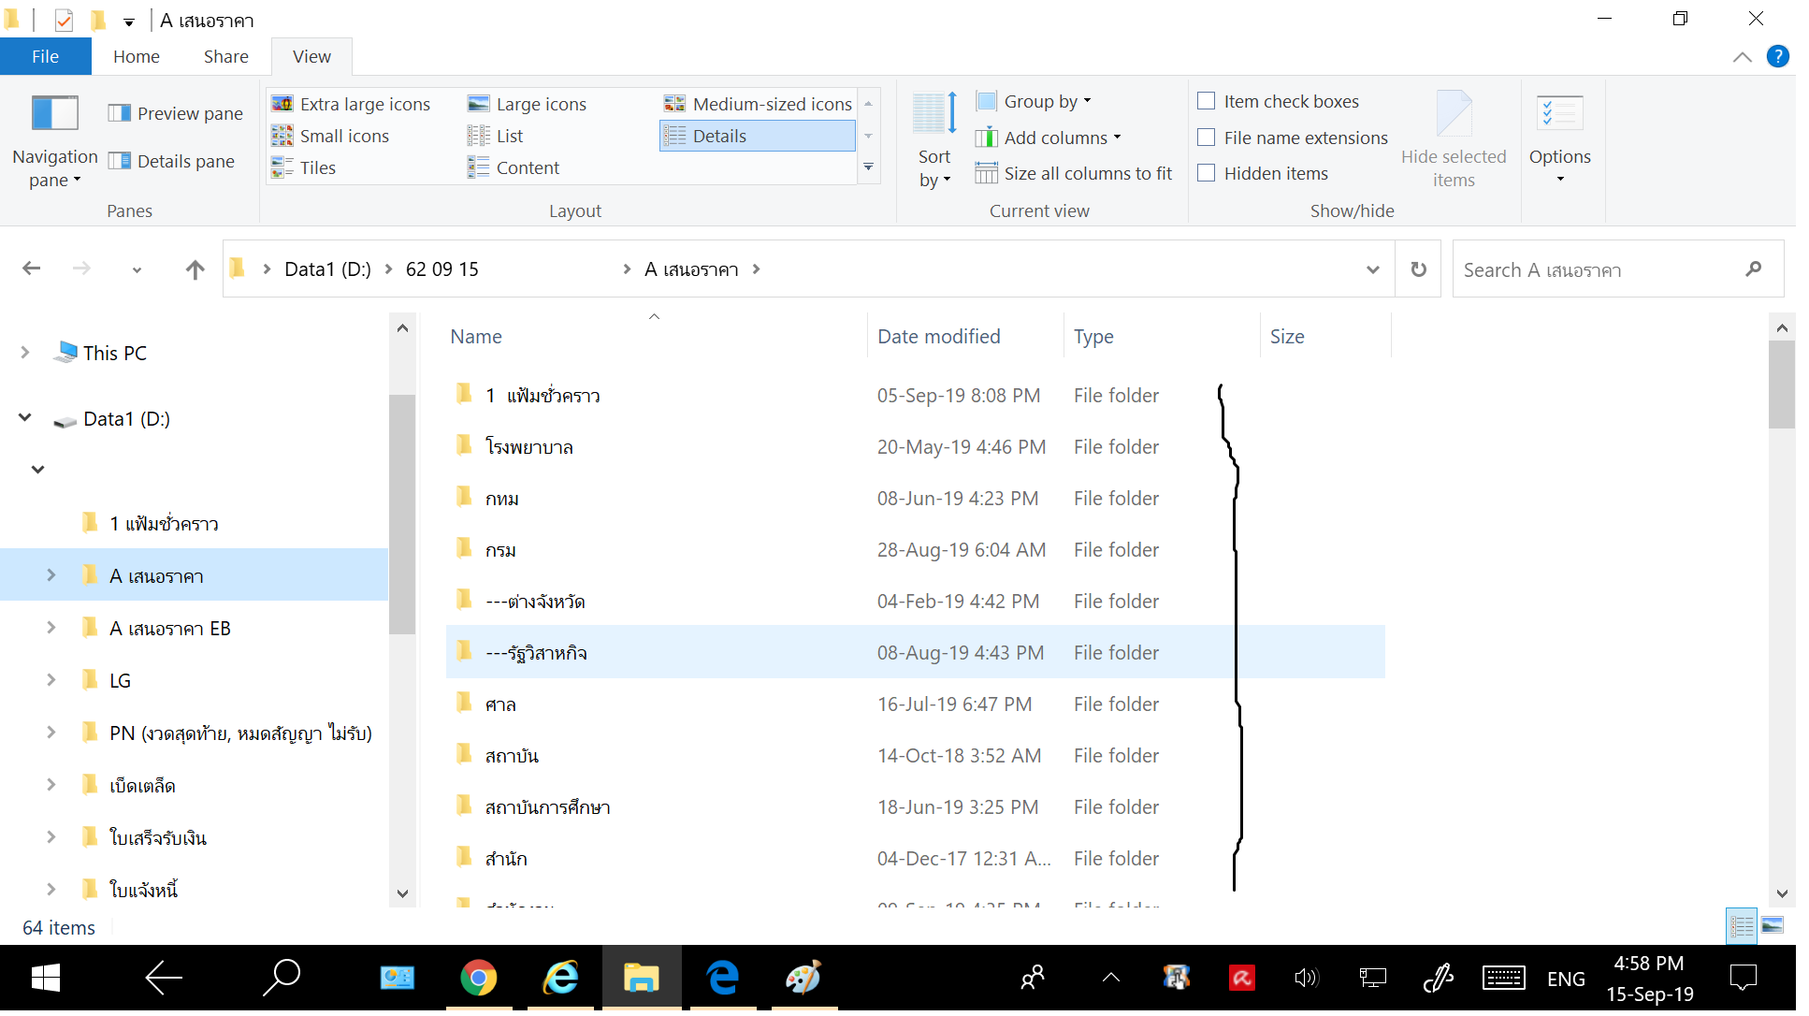Switch to large thumbnails view icon

pos(1772,926)
